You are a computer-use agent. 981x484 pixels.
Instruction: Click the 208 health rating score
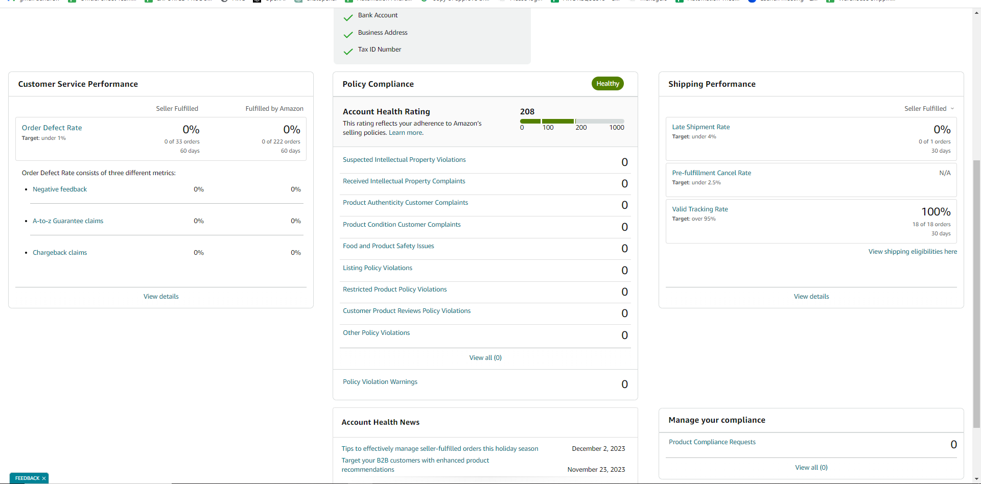(527, 111)
